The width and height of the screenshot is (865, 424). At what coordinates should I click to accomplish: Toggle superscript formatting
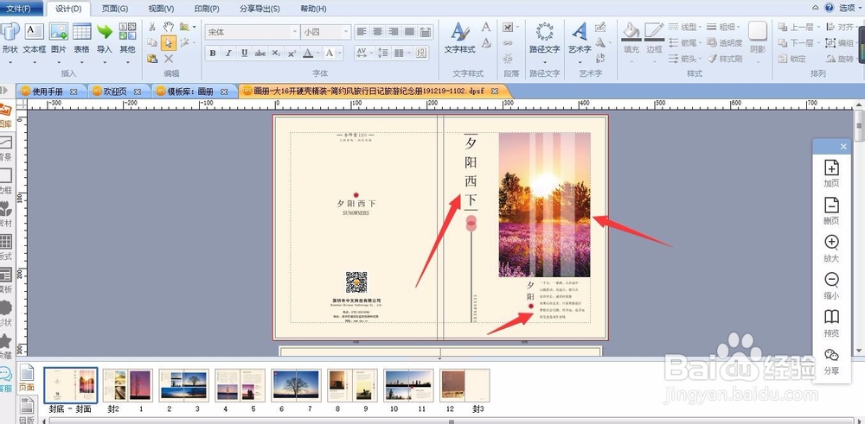click(x=292, y=53)
